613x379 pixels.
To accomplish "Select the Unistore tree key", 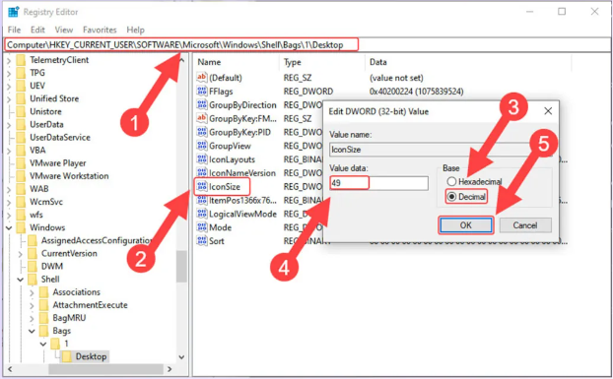I will (x=45, y=111).
